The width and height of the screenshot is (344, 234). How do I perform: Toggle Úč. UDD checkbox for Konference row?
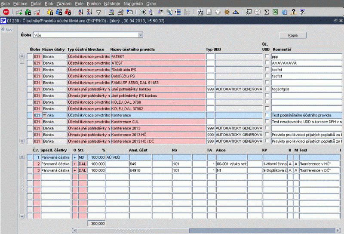[x=267, y=115]
